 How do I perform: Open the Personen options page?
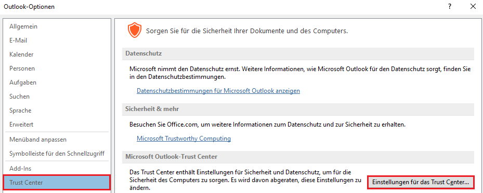pos(57,68)
